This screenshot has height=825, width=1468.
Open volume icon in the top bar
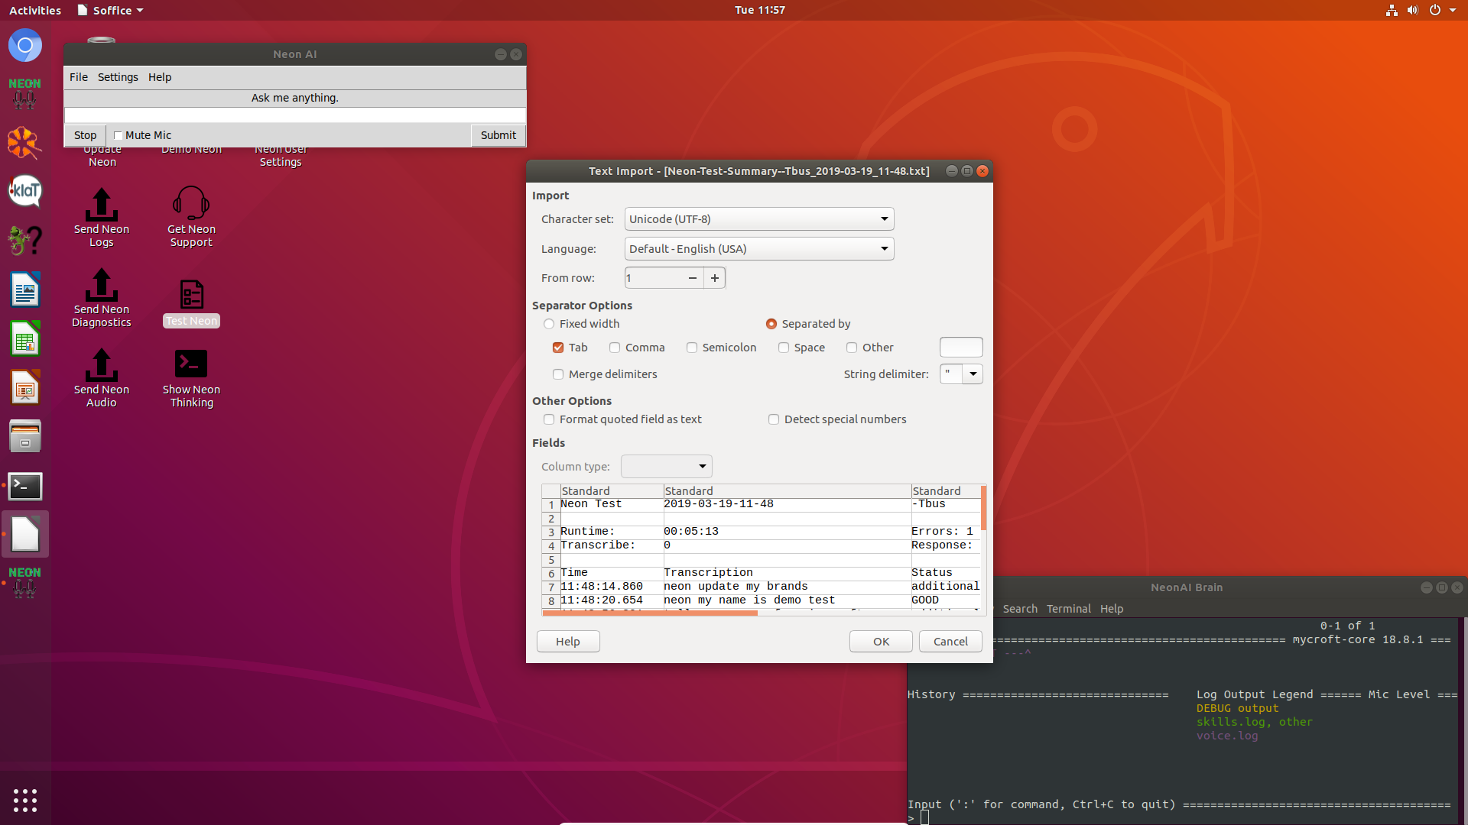(1413, 10)
